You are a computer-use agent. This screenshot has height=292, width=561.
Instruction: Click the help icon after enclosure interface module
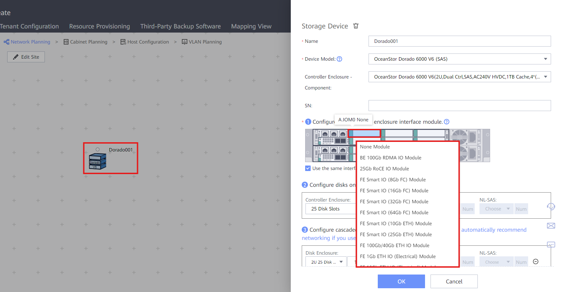tap(447, 122)
